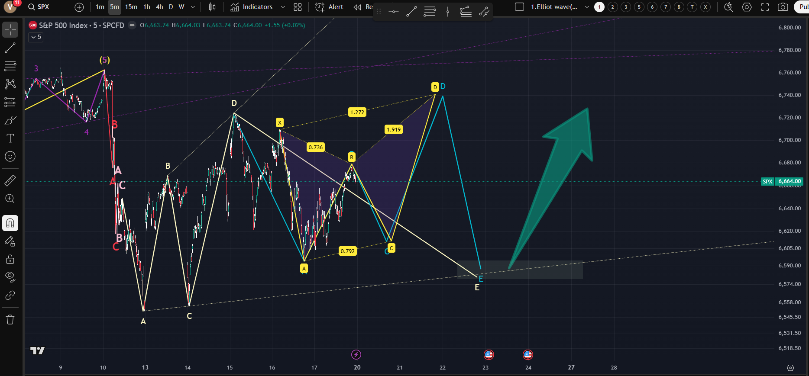809x376 pixels.
Task: Delete drawings with the trash icon
Action: click(x=10, y=320)
